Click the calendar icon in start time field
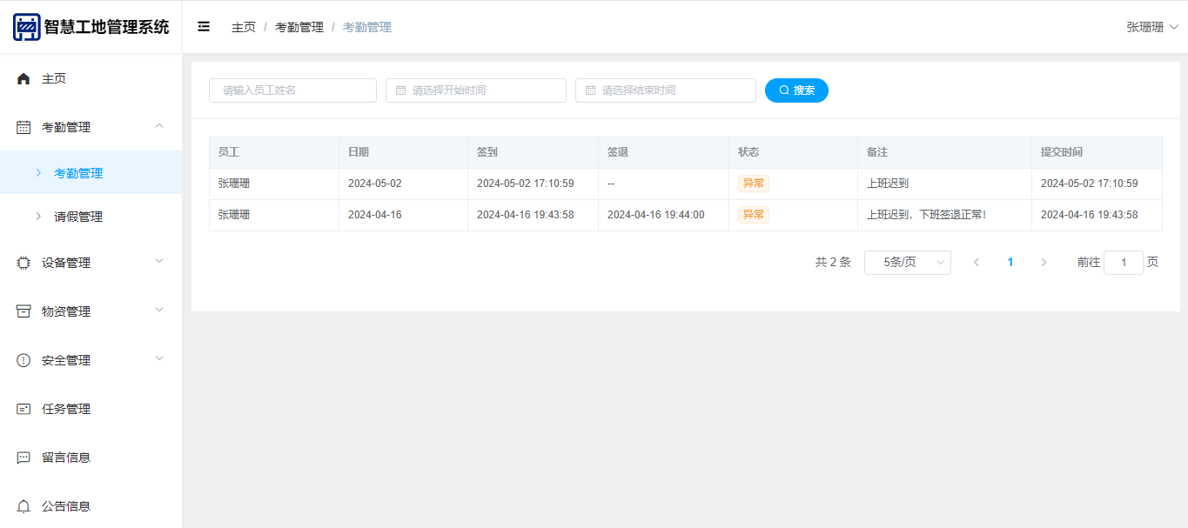 pyautogui.click(x=401, y=90)
